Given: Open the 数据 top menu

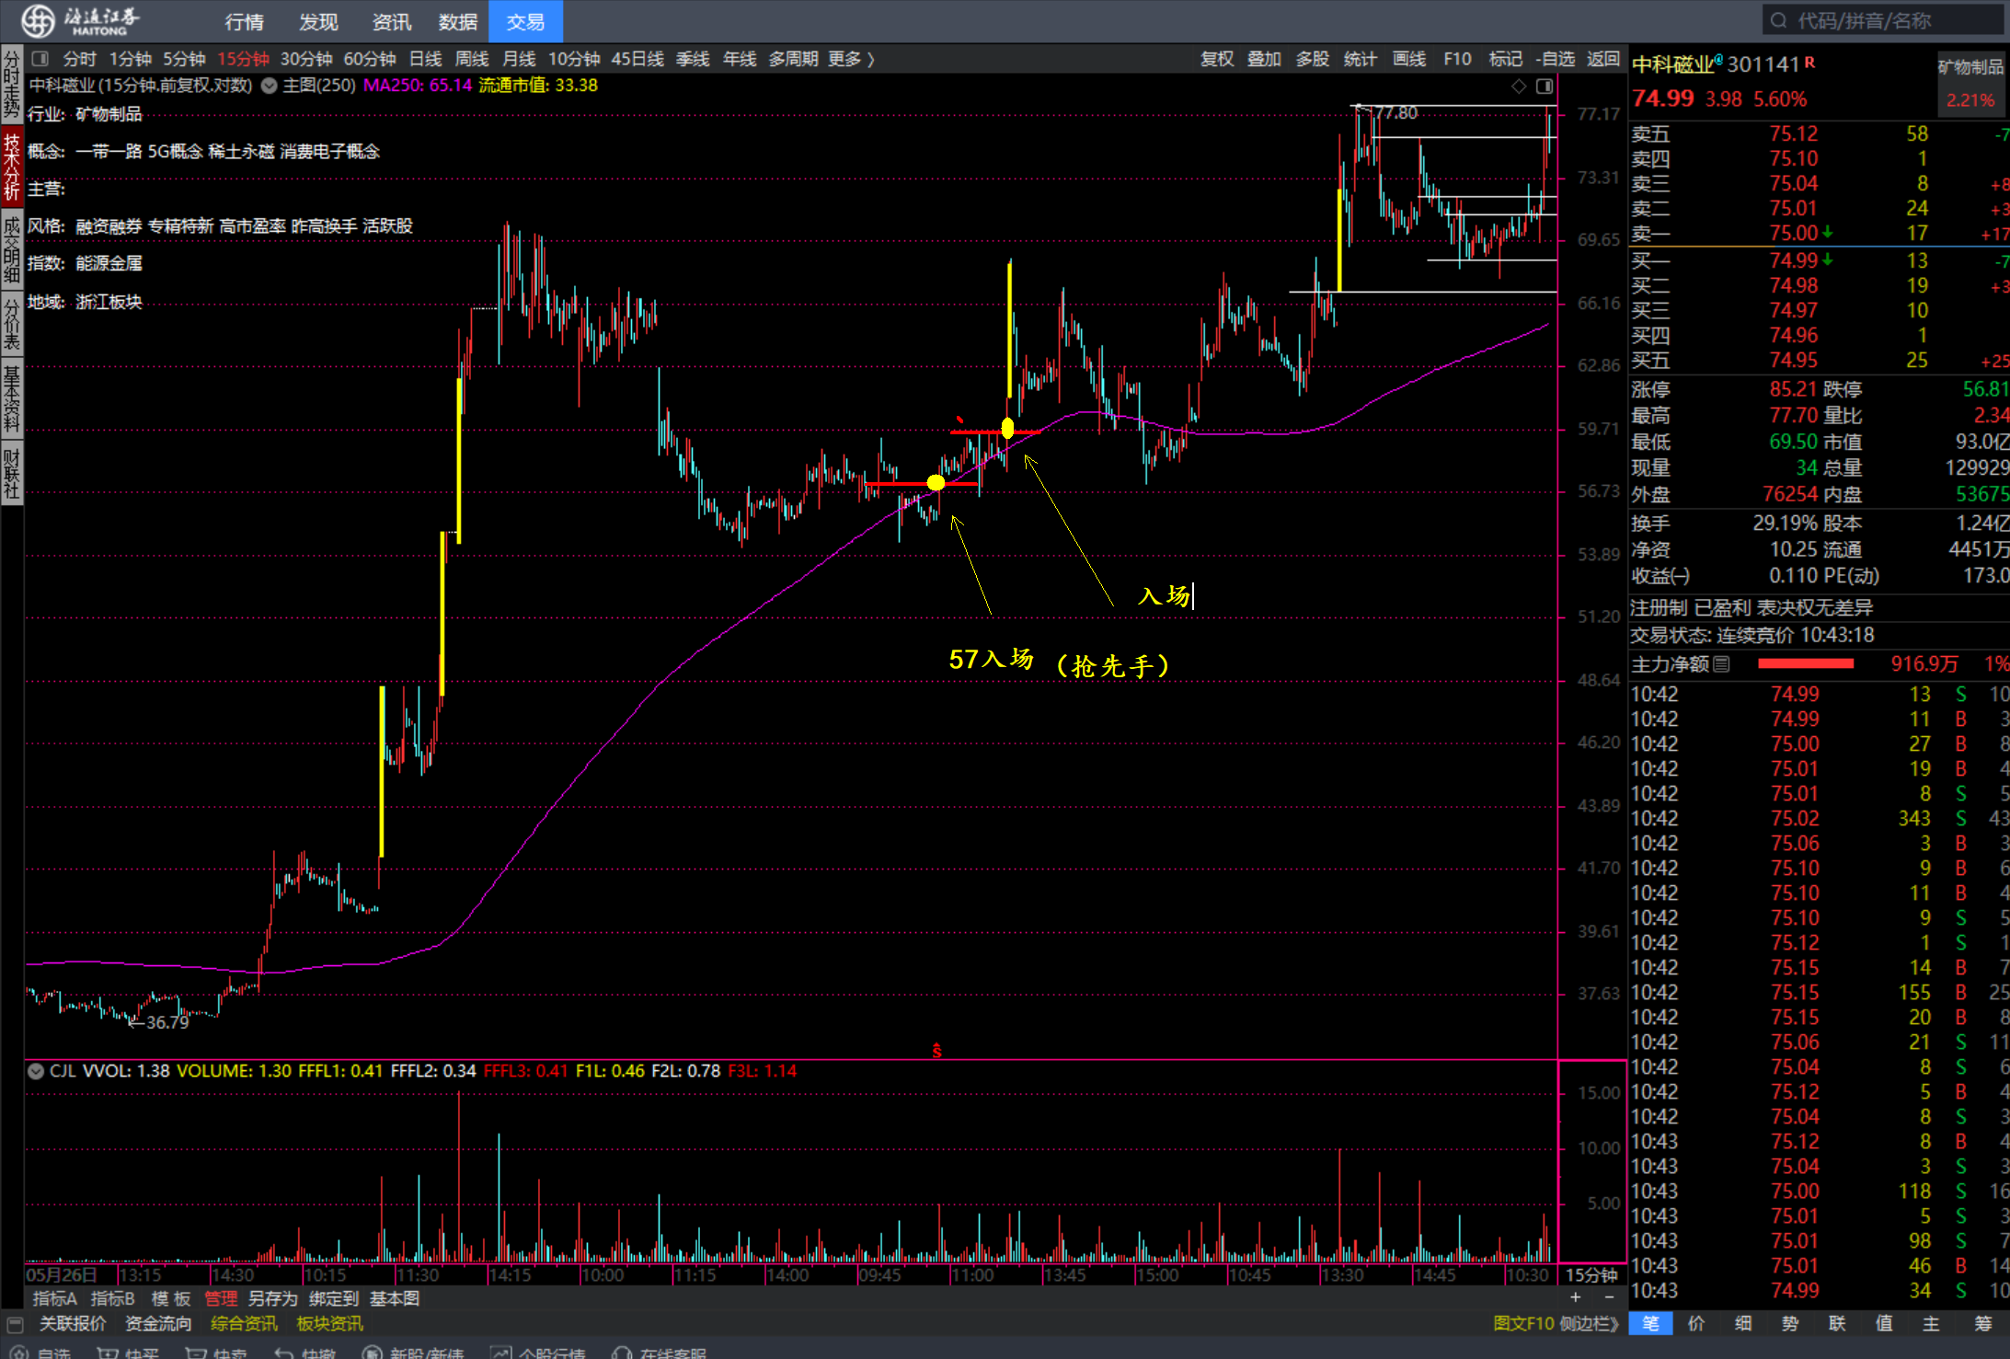Looking at the screenshot, I should click(x=458, y=21).
